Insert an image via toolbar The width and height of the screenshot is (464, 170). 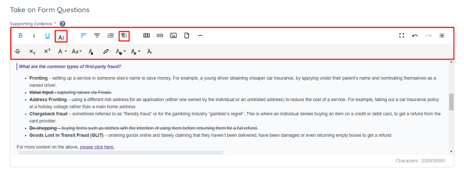(x=173, y=36)
